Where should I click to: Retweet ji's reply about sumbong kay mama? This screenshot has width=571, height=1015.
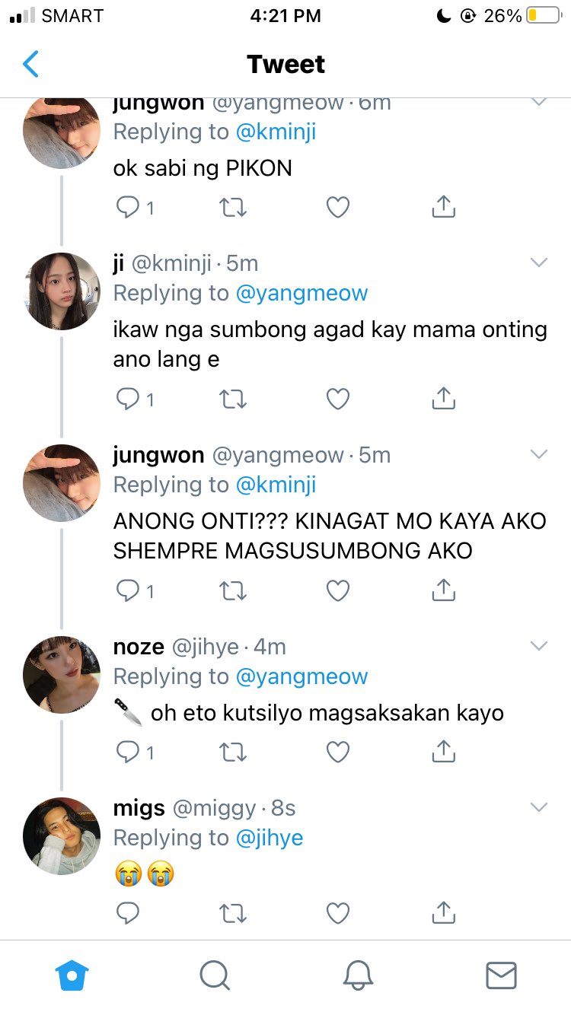[232, 399]
